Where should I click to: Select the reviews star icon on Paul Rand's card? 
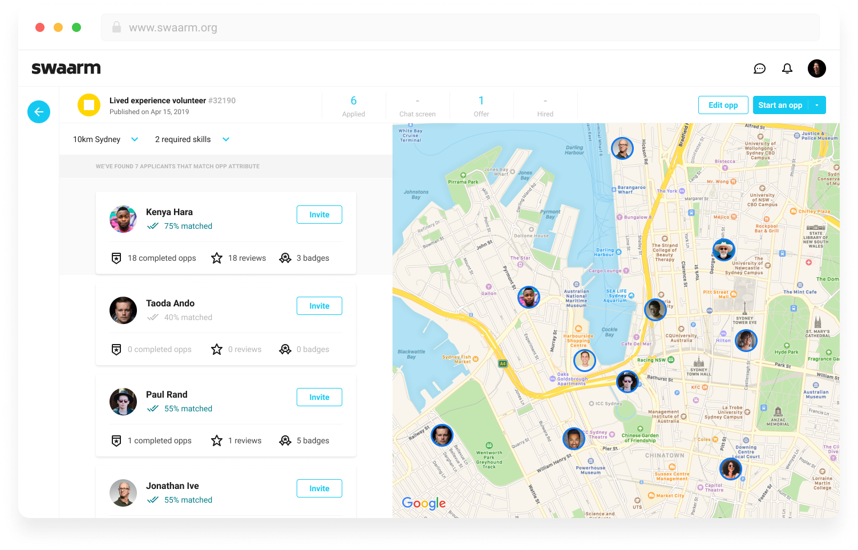tap(217, 440)
